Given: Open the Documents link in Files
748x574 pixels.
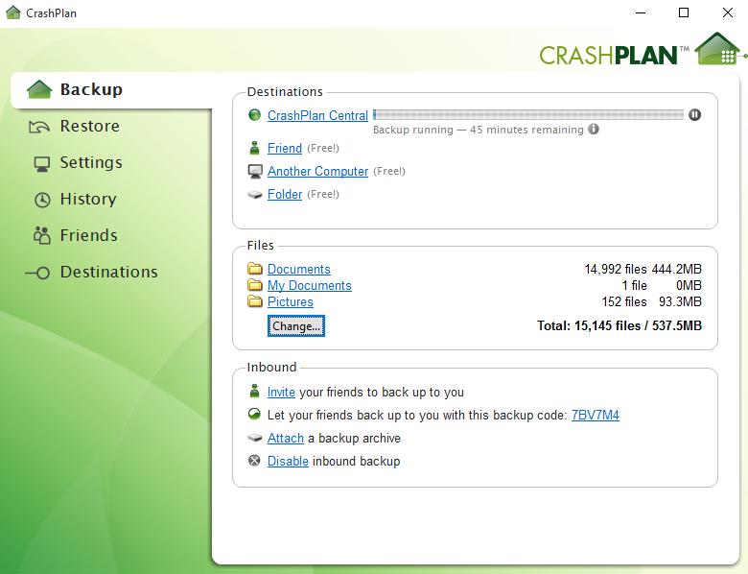Looking at the screenshot, I should click(299, 270).
